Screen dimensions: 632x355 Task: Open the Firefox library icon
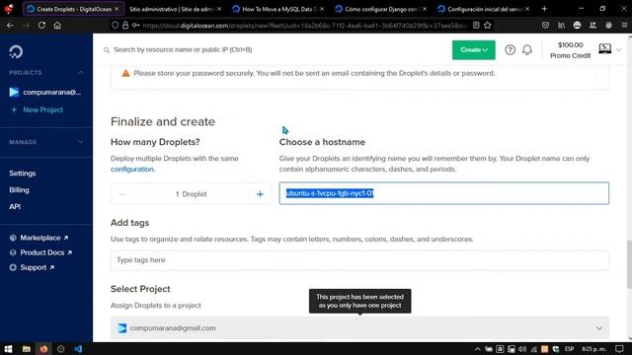561,25
